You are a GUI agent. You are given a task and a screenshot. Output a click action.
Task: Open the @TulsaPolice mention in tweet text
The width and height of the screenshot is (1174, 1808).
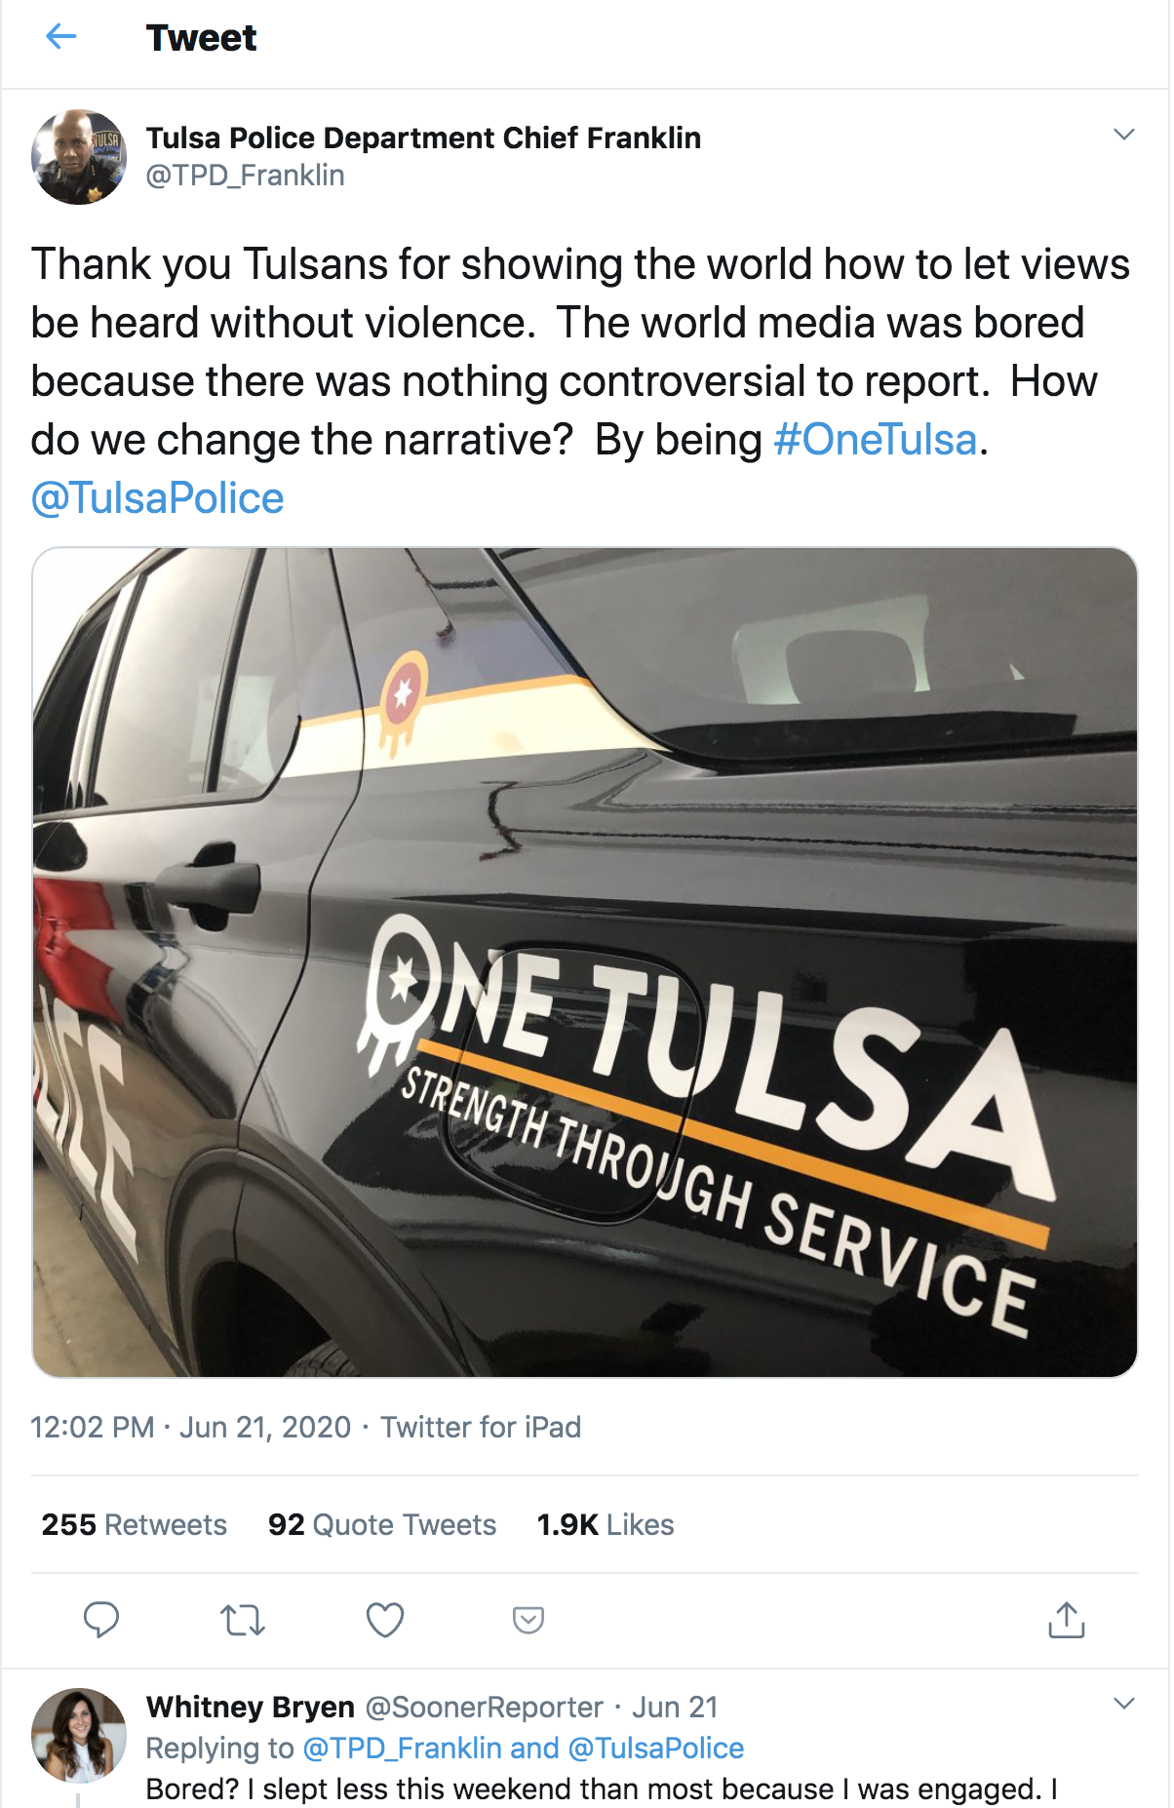(x=158, y=498)
